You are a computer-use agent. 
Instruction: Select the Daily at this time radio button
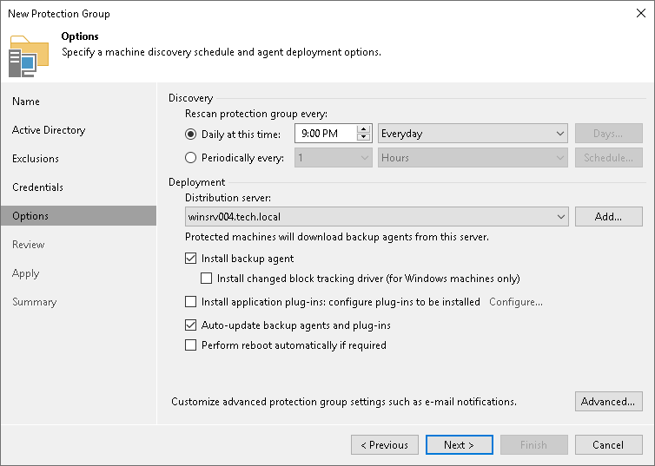click(x=190, y=134)
